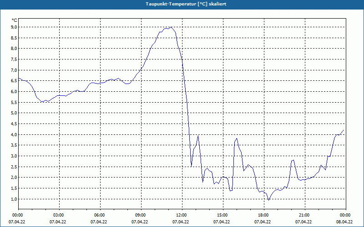
Task: Click the '5,5' y-axis label
Action: click(x=14, y=103)
